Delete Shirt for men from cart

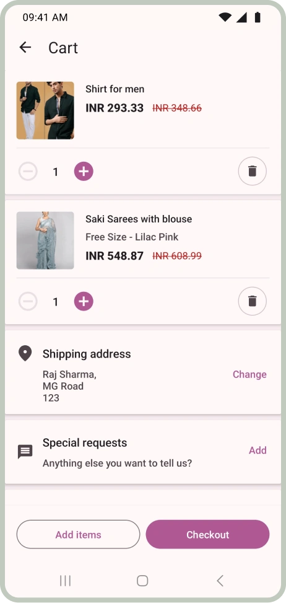[252, 171]
